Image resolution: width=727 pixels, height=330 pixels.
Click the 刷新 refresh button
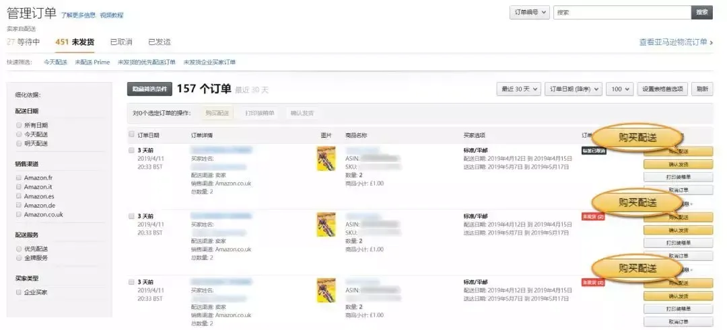pyautogui.click(x=702, y=89)
